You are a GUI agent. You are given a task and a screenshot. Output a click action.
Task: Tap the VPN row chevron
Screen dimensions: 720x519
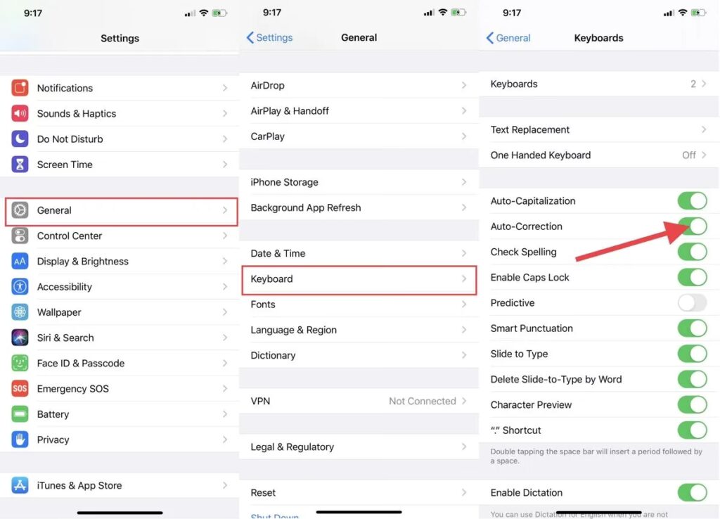[x=464, y=401]
